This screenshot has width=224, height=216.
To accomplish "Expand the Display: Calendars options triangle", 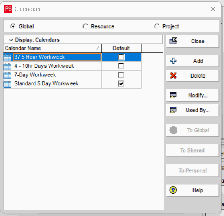I will [x=11, y=40].
